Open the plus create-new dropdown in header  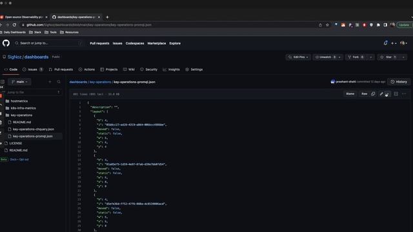click(x=394, y=43)
